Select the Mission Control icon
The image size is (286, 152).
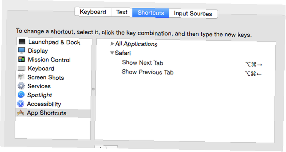[x=21, y=59]
